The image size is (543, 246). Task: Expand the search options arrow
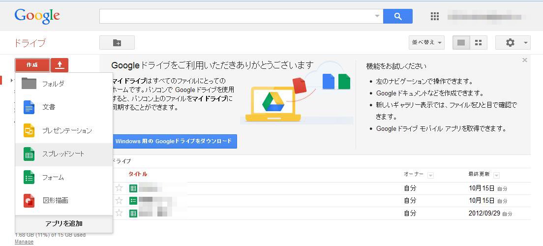(x=377, y=16)
